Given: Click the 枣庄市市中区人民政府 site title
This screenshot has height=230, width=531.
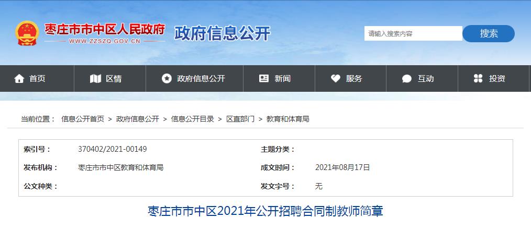Looking at the screenshot, I should tap(105, 30).
